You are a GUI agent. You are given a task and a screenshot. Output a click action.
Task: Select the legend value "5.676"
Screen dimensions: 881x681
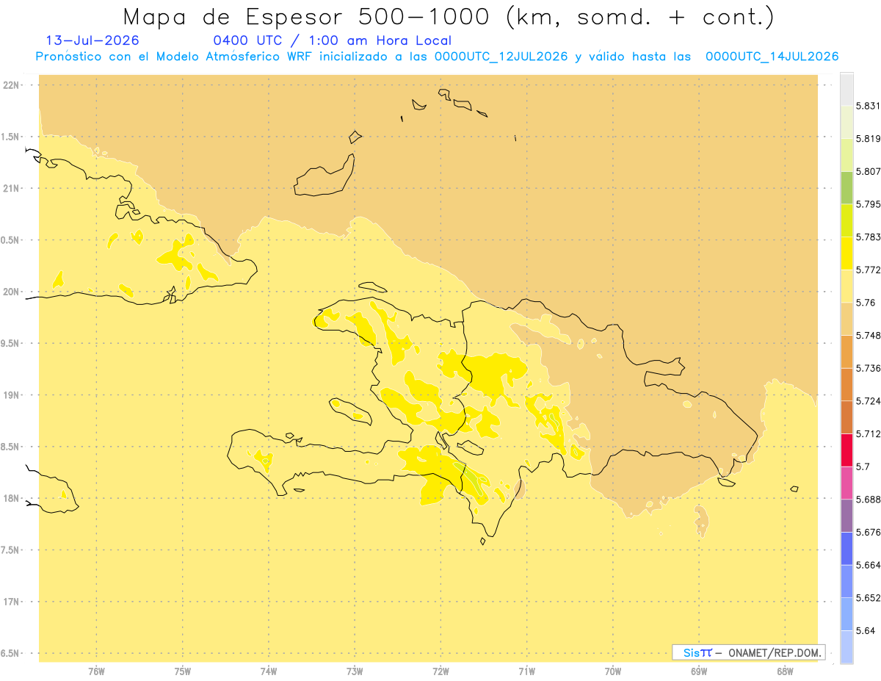coord(869,532)
